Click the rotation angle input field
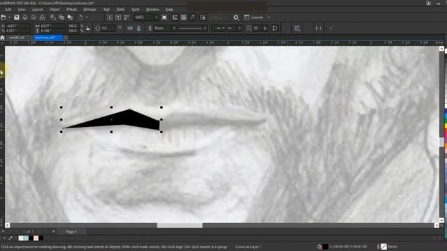This screenshot has height=251, width=447. [x=108, y=28]
